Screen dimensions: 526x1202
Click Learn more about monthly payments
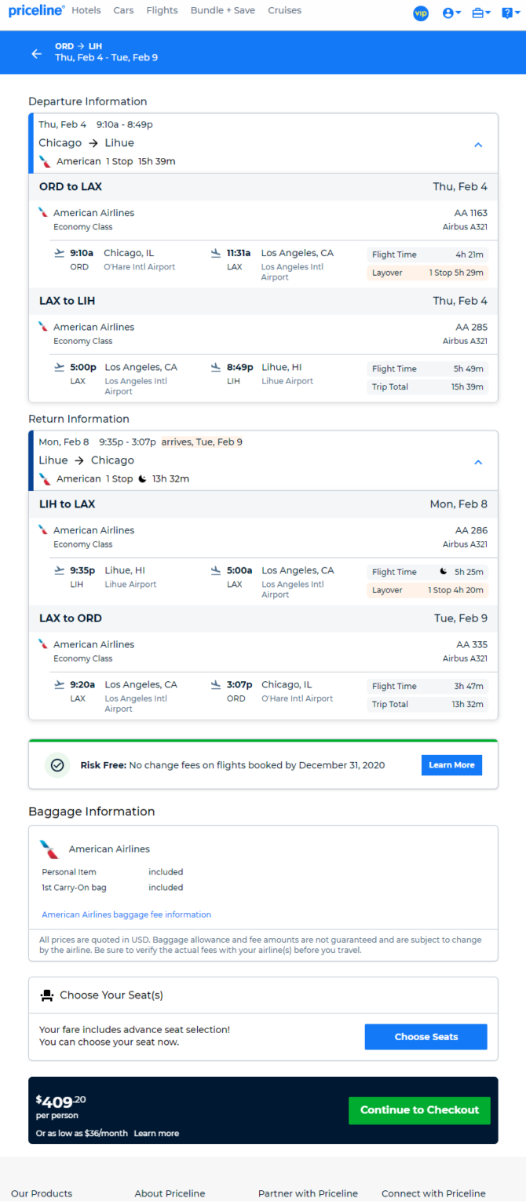click(156, 1134)
